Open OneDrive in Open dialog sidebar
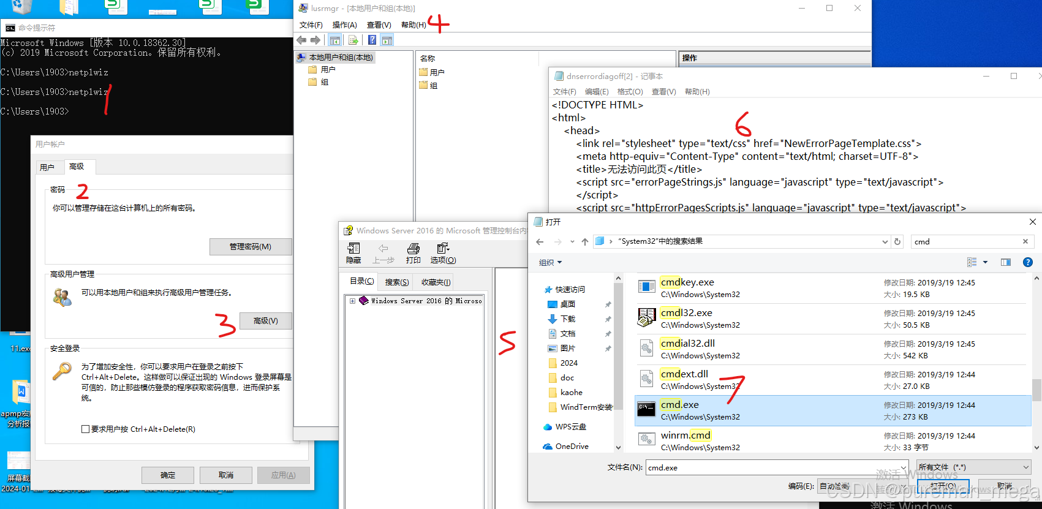 click(565, 447)
